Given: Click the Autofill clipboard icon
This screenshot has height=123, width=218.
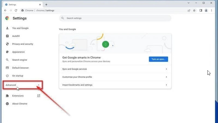Looking at the screenshot, I should 7,36.
